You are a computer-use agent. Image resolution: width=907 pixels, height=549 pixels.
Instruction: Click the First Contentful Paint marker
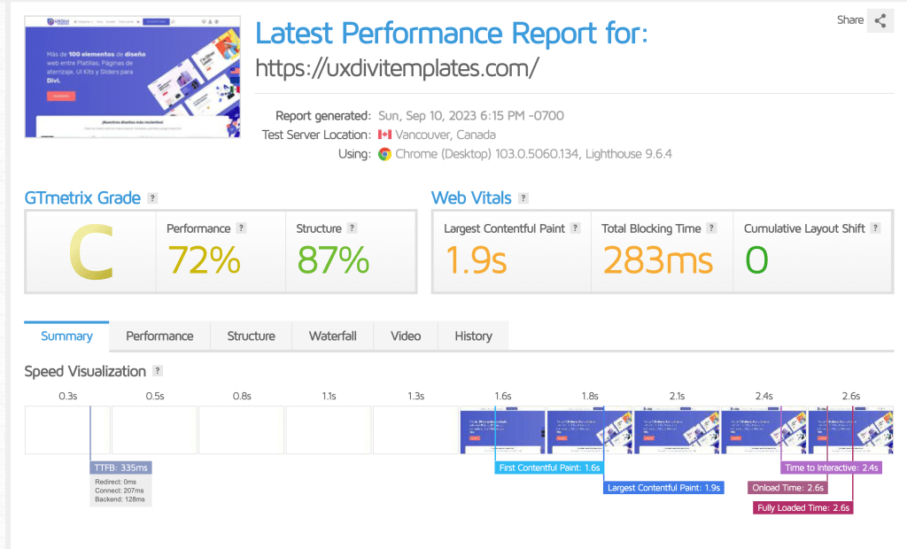[x=549, y=468]
